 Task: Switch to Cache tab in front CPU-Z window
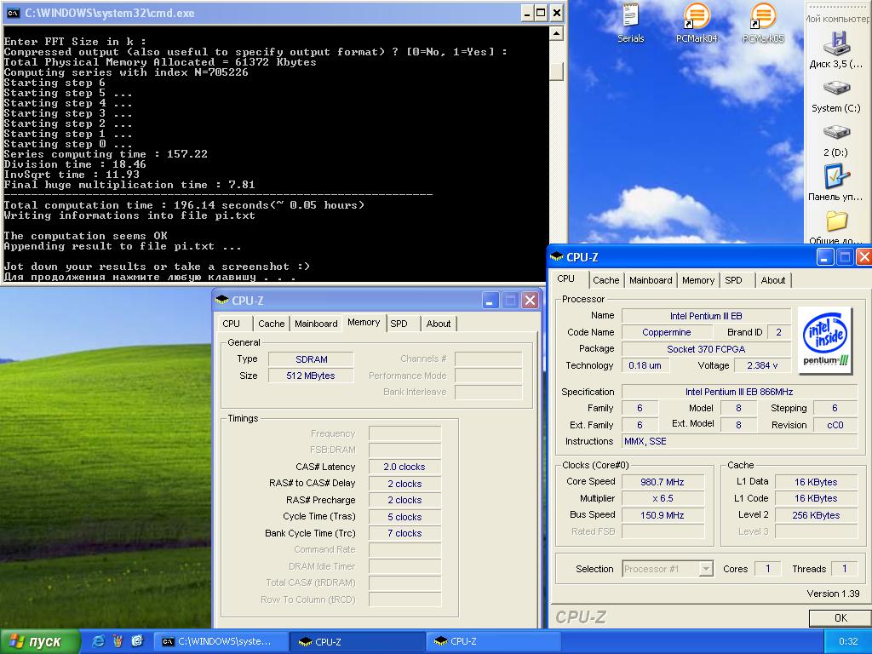point(605,280)
